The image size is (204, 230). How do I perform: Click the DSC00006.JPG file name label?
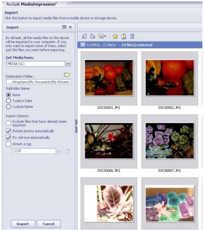point(109,171)
